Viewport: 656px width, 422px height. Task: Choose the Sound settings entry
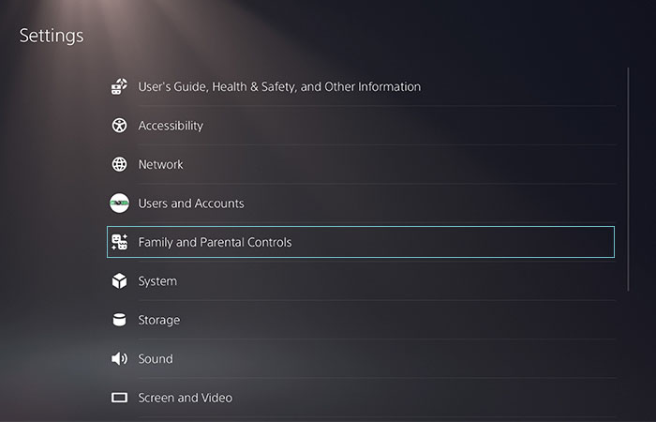[361, 359]
